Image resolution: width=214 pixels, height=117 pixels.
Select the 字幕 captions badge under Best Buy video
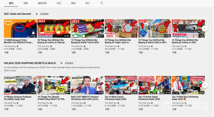point(174,109)
